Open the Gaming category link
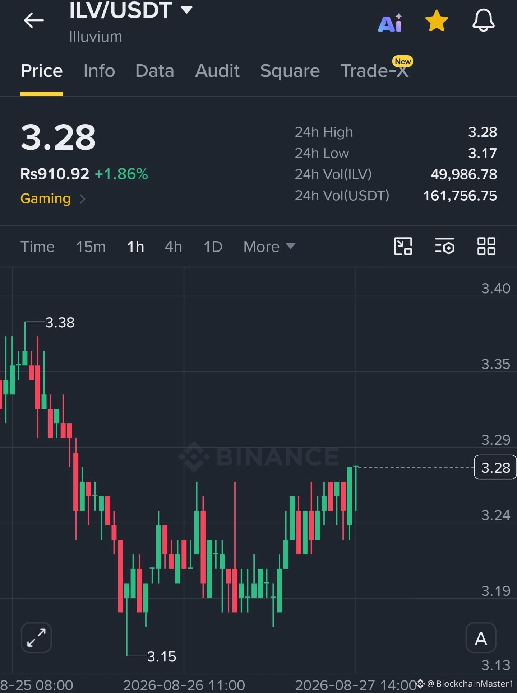The width and height of the screenshot is (517, 693). [x=46, y=198]
